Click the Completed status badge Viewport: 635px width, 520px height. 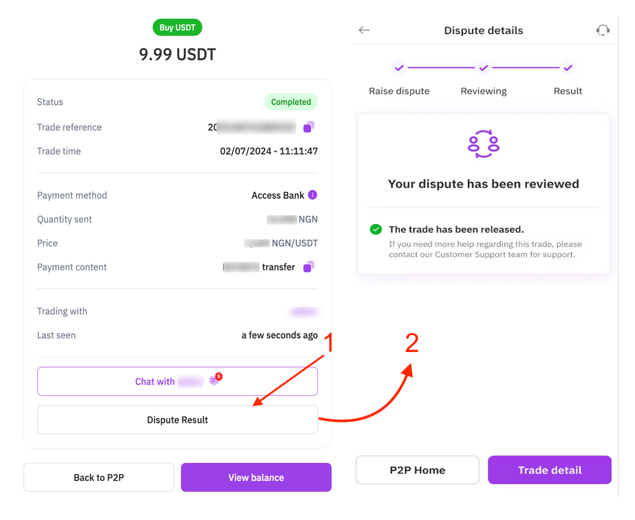[x=291, y=102]
